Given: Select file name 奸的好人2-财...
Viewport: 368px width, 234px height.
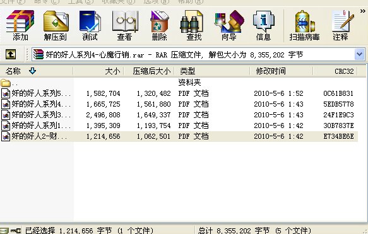Looking at the screenshot, I should 39,136.
